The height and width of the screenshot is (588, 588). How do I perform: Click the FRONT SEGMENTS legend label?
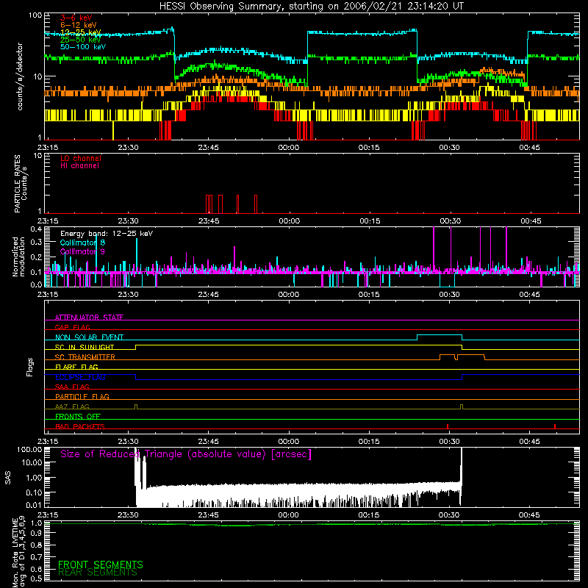pyautogui.click(x=101, y=564)
